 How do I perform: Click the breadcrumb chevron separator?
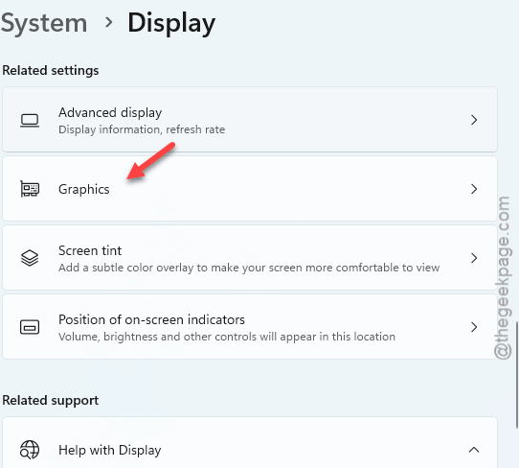pyautogui.click(x=108, y=23)
